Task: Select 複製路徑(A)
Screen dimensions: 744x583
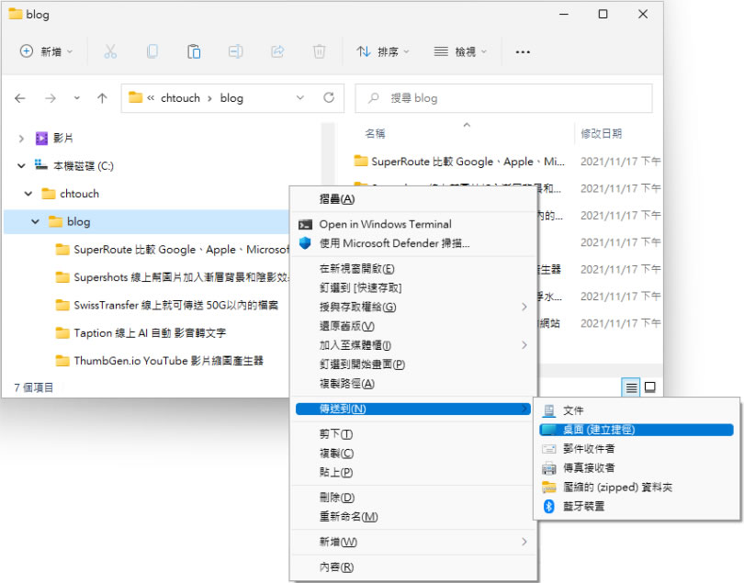Action: [x=412, y=383]
